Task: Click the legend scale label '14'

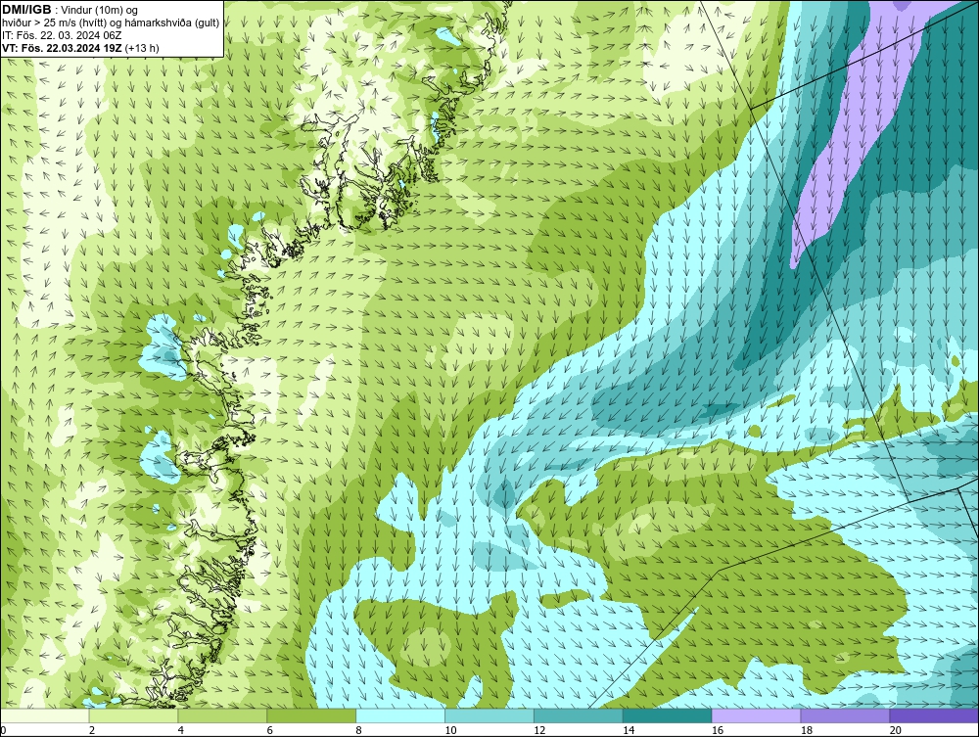Action: [629, 730]
